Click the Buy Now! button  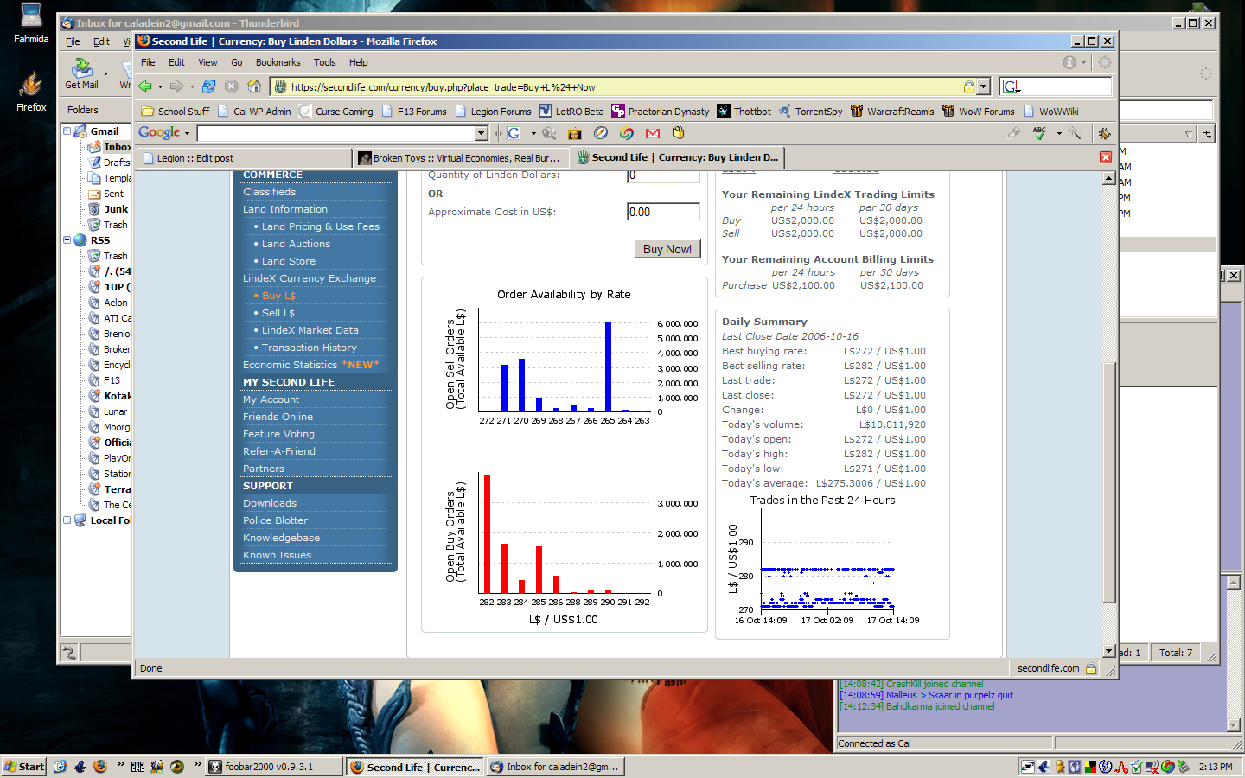click(x=667, y=249)
